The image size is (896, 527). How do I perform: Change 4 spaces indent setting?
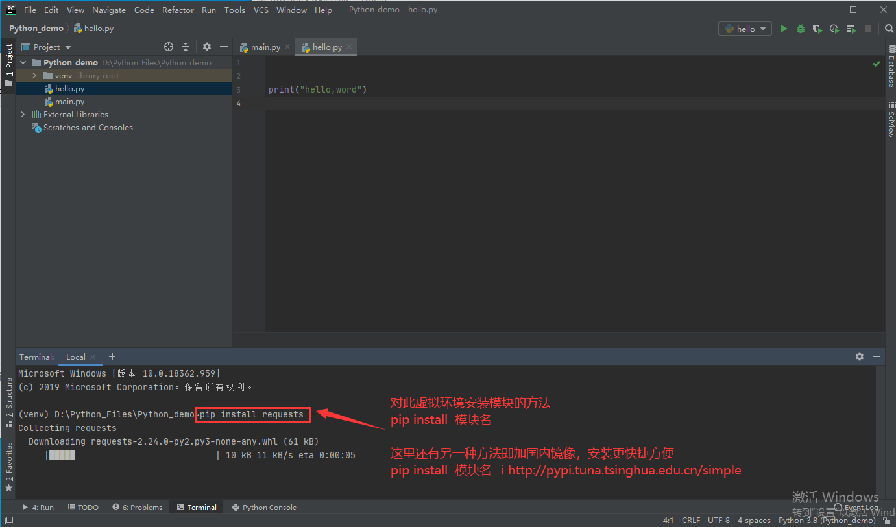point(754,520)
